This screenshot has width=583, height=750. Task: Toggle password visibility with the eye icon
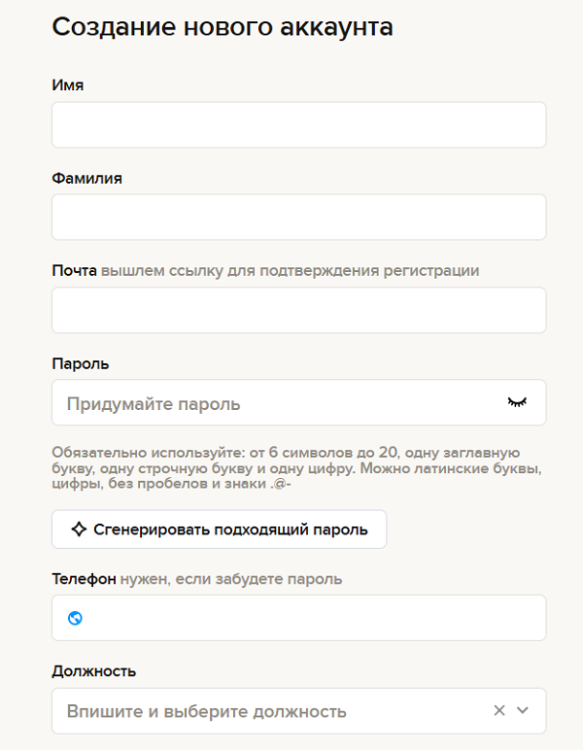click(517, 402)
